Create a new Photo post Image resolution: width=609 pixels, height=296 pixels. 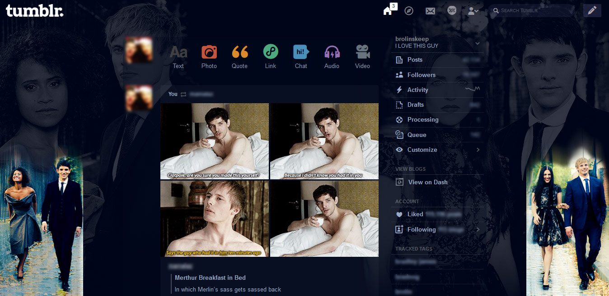tap(209, 57)
